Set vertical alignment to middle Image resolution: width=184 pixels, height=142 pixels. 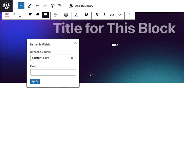[x=38, y=15]
